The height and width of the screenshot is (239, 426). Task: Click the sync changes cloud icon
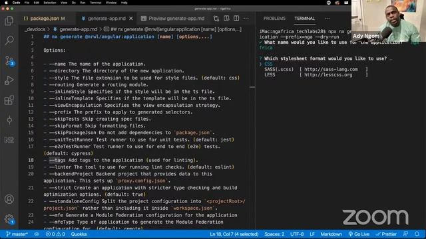(x=37, y=234)
